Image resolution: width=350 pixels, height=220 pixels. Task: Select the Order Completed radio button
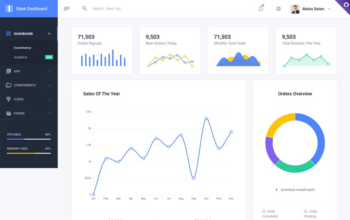263,212
